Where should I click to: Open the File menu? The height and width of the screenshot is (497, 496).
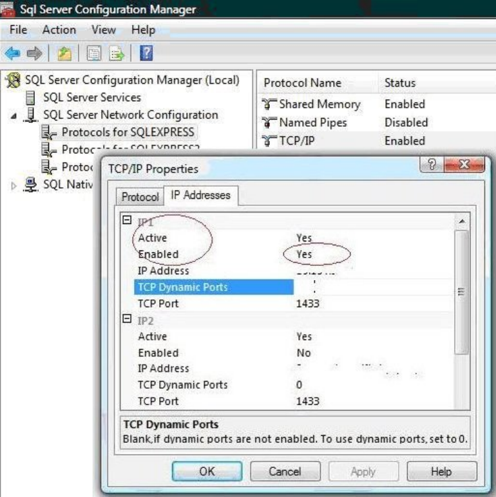19,30
